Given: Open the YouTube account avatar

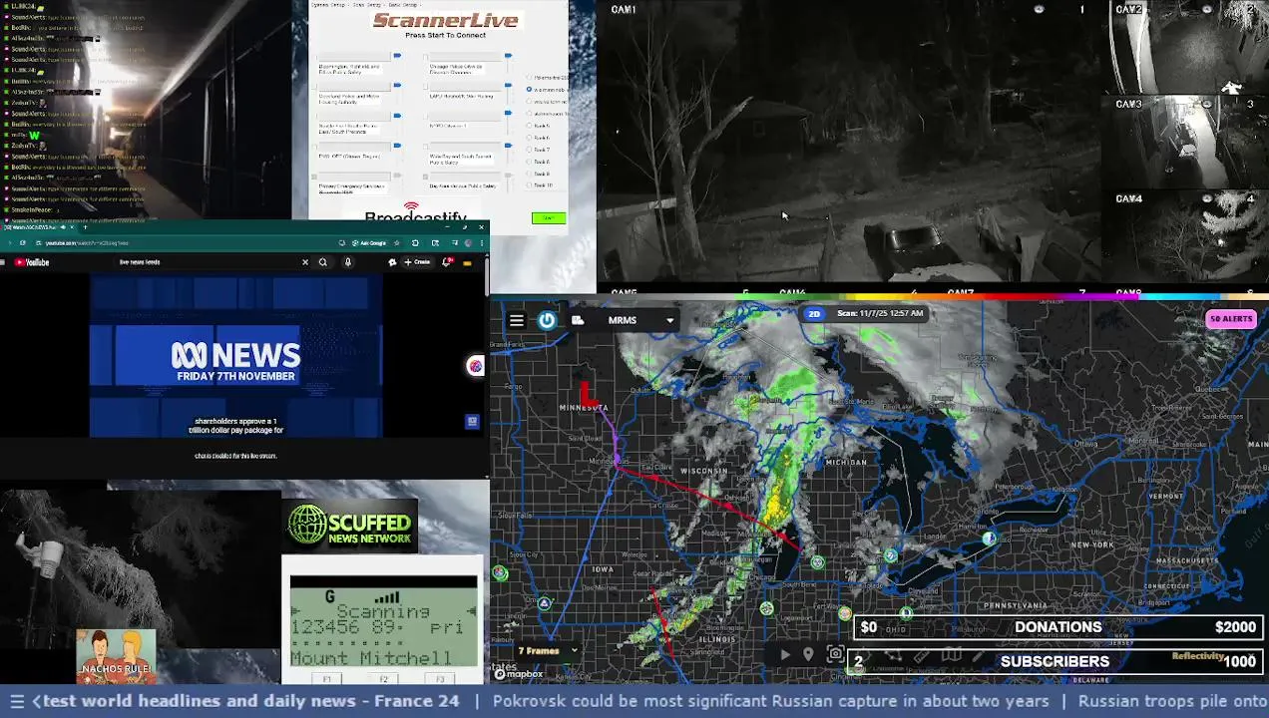Looking at the screenshot, I should click(467, 262).
